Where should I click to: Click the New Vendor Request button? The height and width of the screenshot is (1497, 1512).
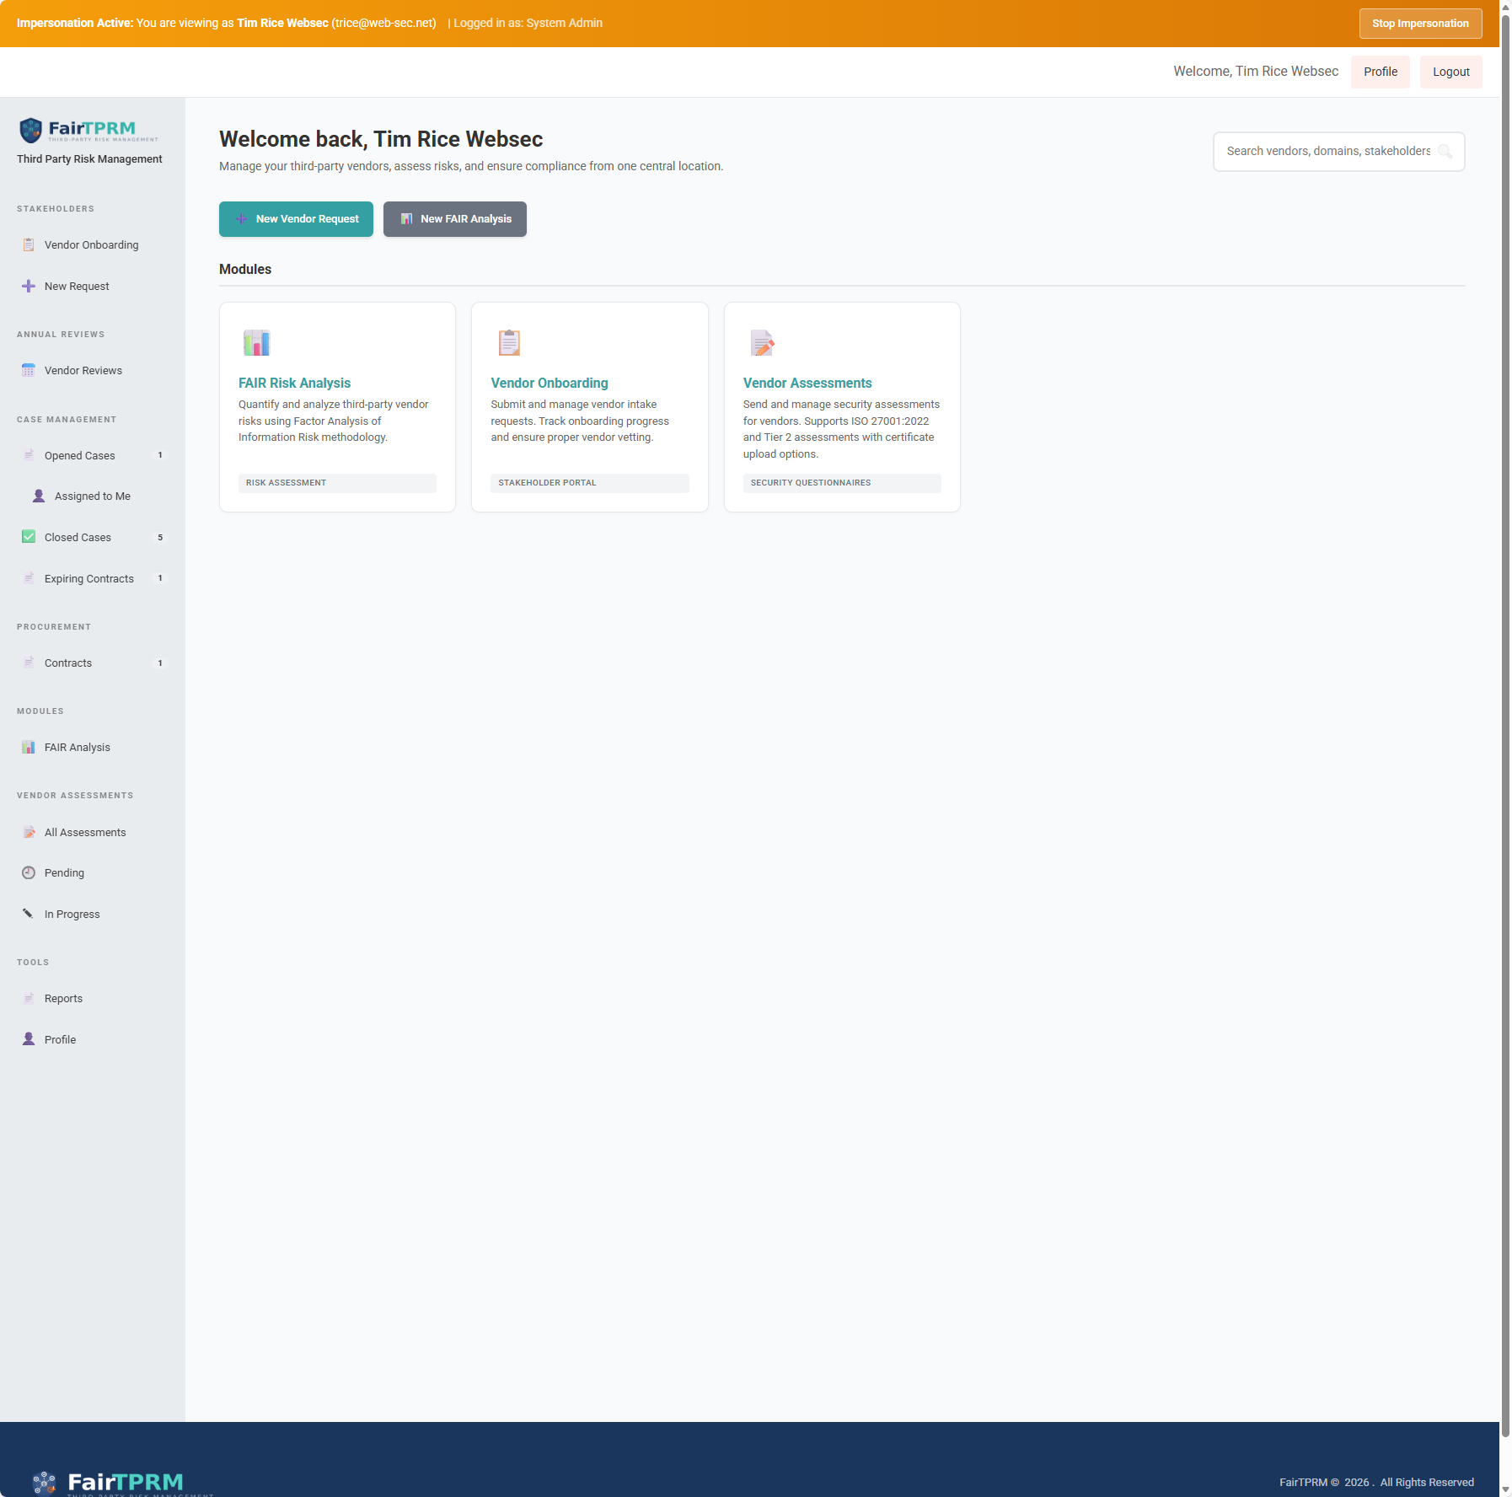296,219
